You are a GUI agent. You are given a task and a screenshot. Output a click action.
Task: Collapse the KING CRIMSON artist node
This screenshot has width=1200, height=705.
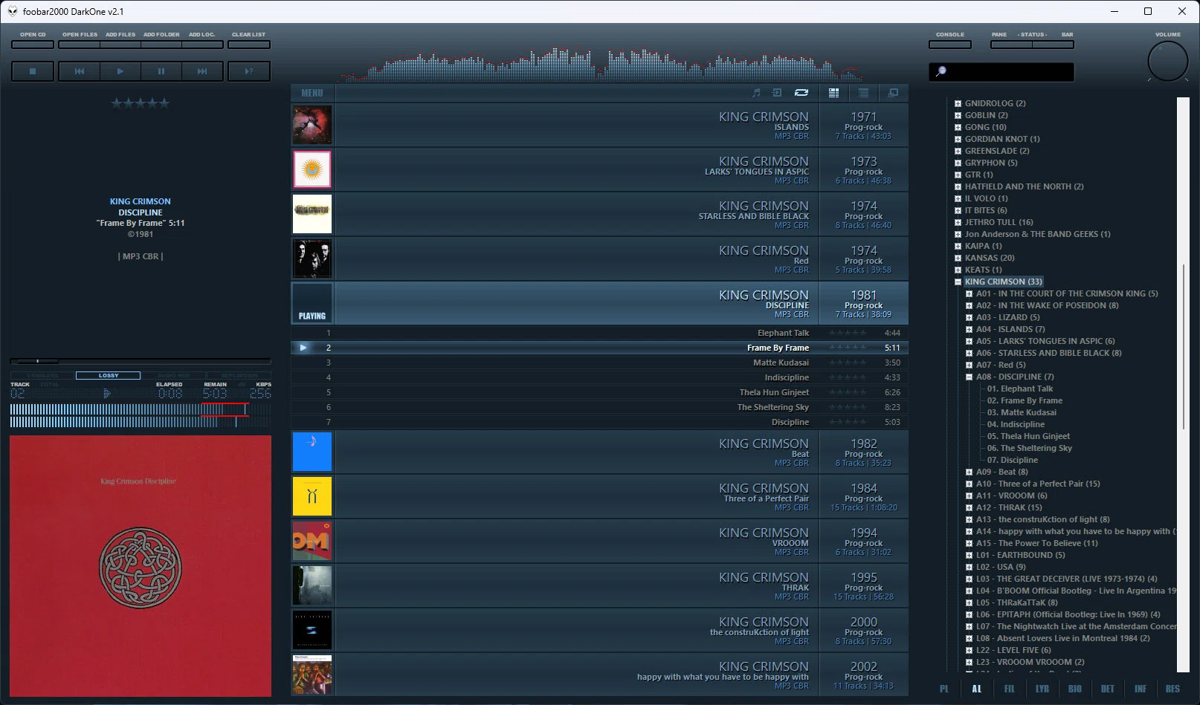(x=958, y=282)
